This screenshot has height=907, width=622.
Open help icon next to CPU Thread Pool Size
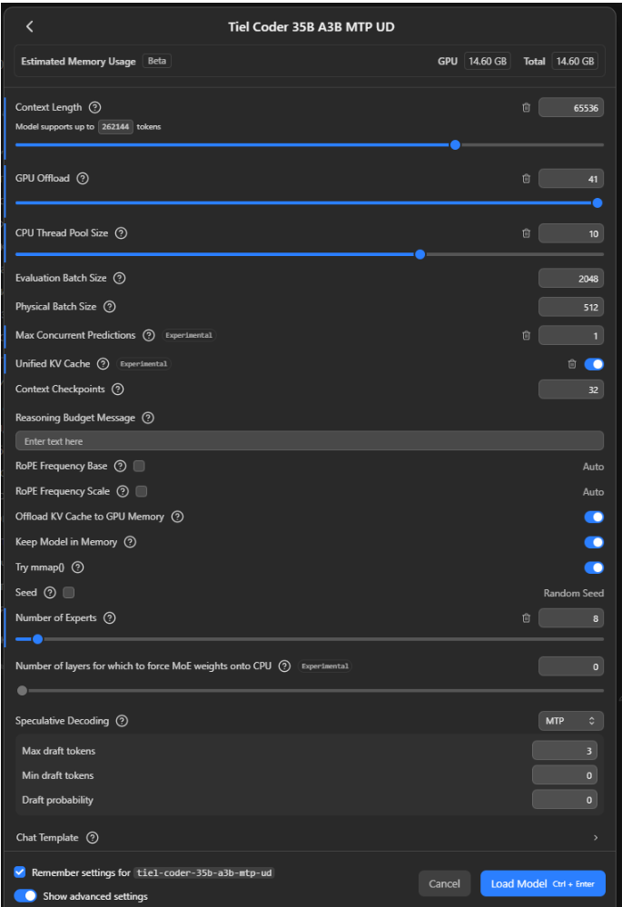(x=121, y=233)
